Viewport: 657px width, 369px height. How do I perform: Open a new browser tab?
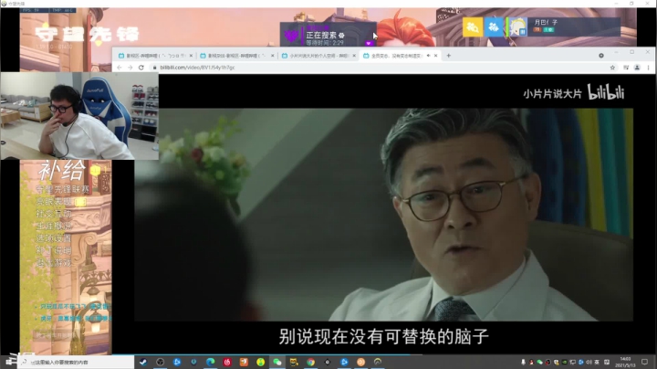[x=448, y=56]
